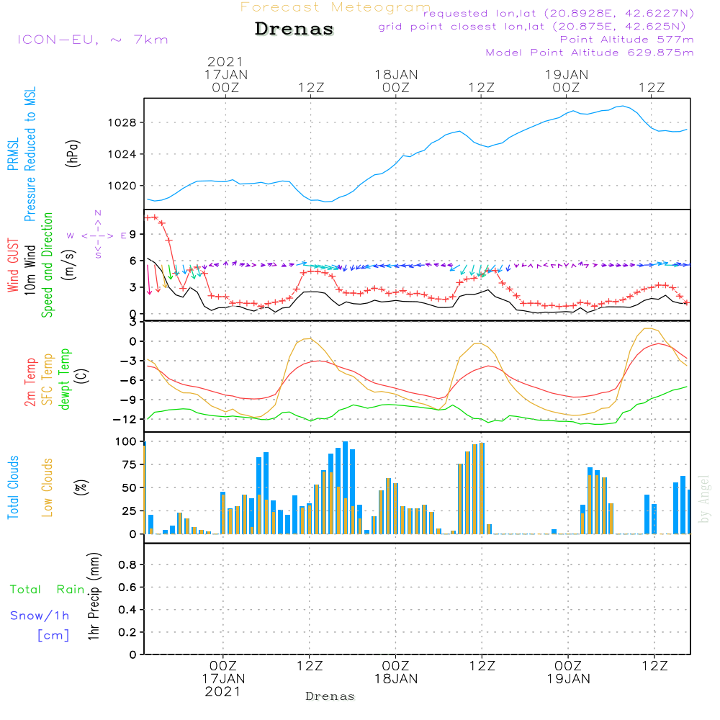Click the green "Speed and Direction" label

click(x=47, y=265)
